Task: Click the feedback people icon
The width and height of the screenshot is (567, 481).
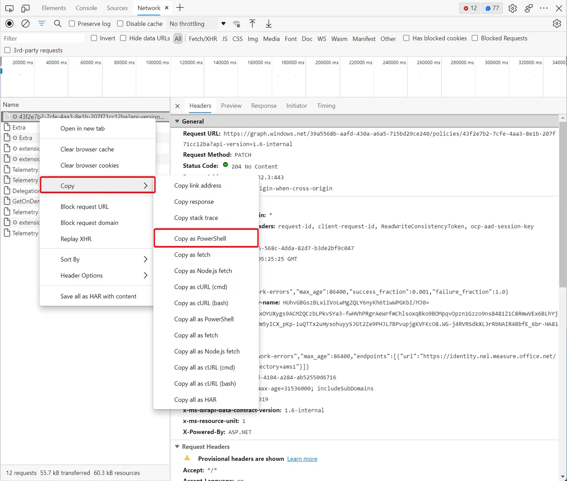Action: [x=529, y=8]
